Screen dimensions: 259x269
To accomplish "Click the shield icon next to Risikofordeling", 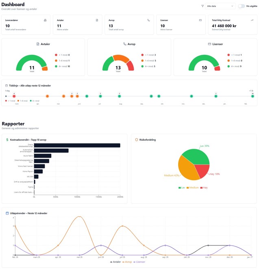I will [x=137, y=140].
